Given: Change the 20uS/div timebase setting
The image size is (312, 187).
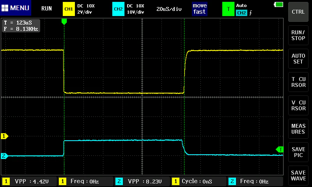Looking at the screenshot, I should [x=169, y=9].
